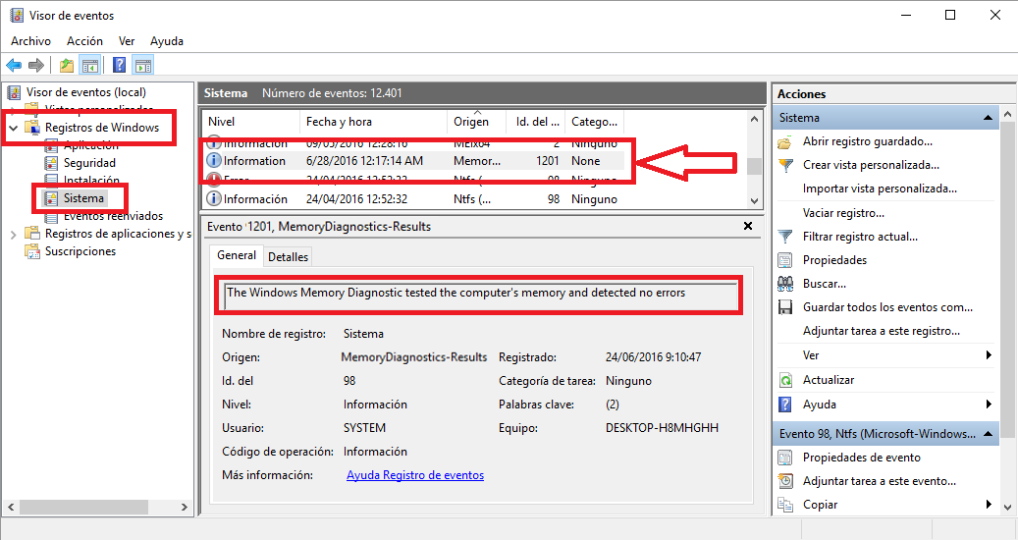The height and width of the screenshot is (540, 1018).
Task: Open Propiedades action in Sistema section
Action: point(834,260)
